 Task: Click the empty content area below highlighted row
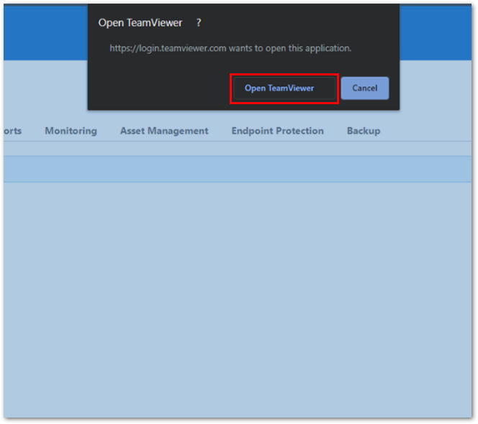[238, 300]
